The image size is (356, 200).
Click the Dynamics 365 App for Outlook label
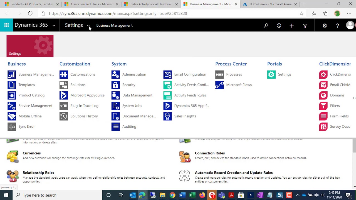coord(192,106)
